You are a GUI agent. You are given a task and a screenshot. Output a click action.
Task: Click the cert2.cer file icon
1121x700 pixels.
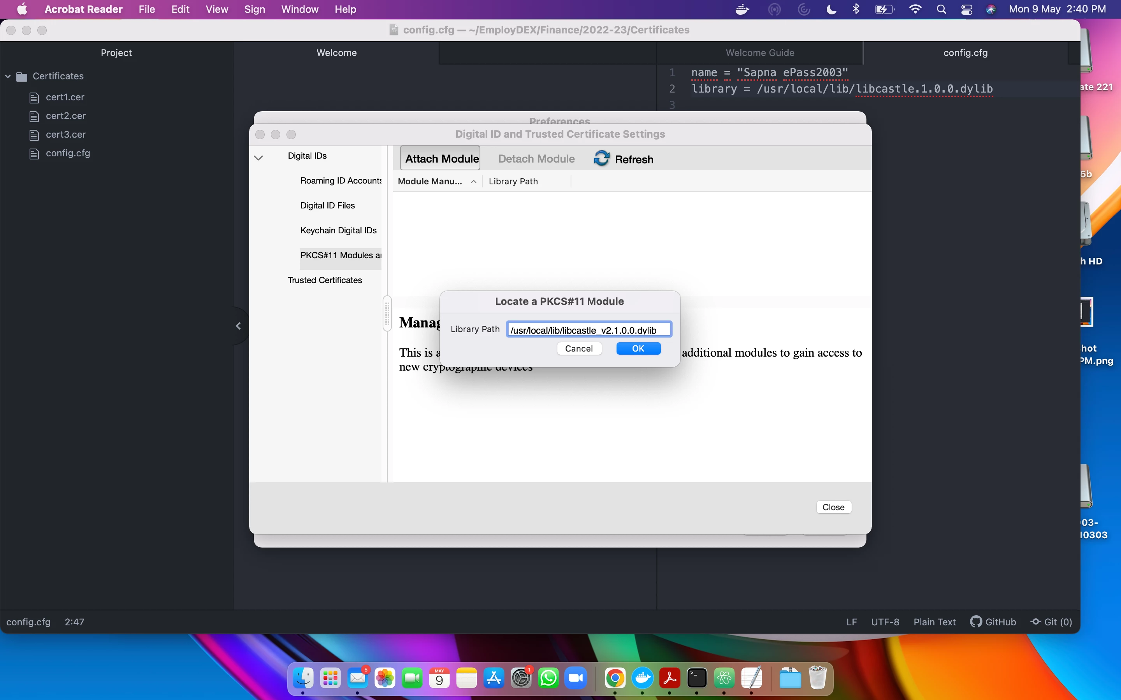coord(34,116)
